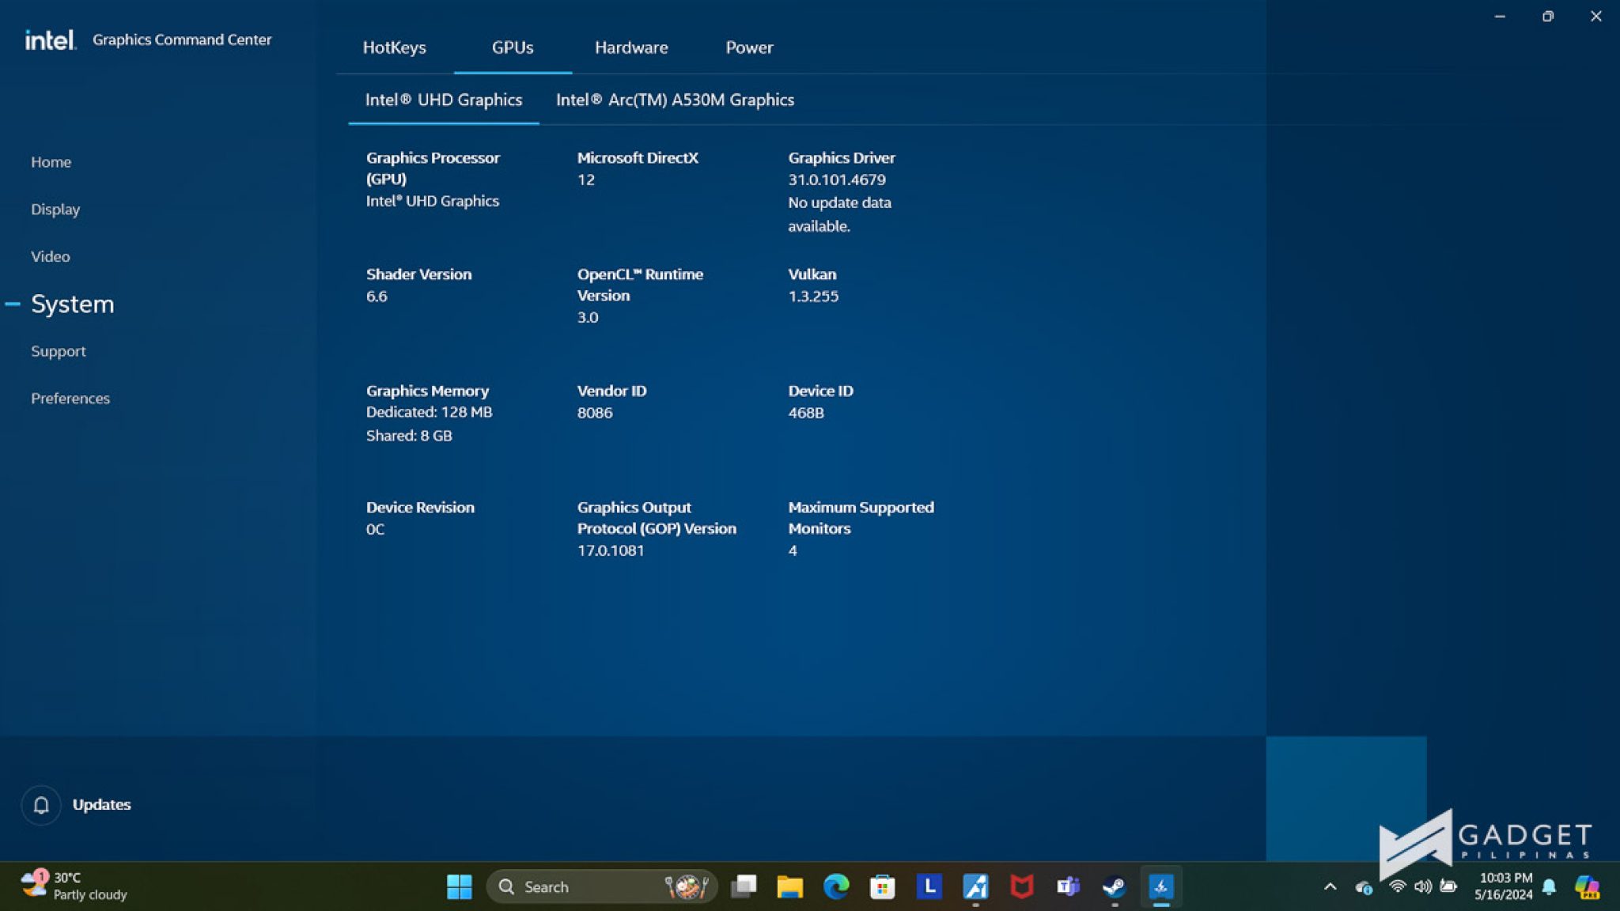The height and width of the screenshot is (911, 1620).
Task: Click the Updates bell icon
Action: click(x=41, y=804)
